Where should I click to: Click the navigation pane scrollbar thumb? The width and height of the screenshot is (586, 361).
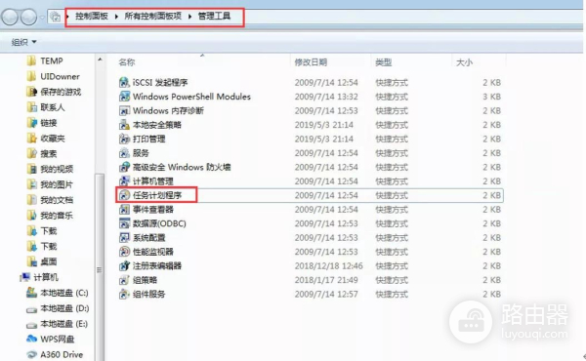[100, 267]
